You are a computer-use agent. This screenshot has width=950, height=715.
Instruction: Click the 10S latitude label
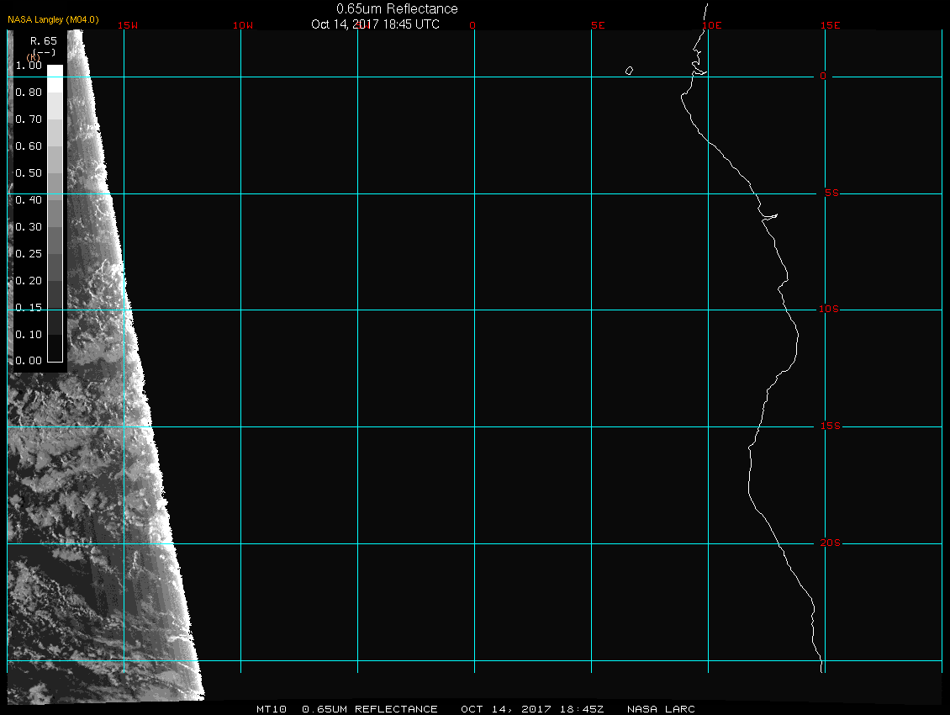point(829,310)
